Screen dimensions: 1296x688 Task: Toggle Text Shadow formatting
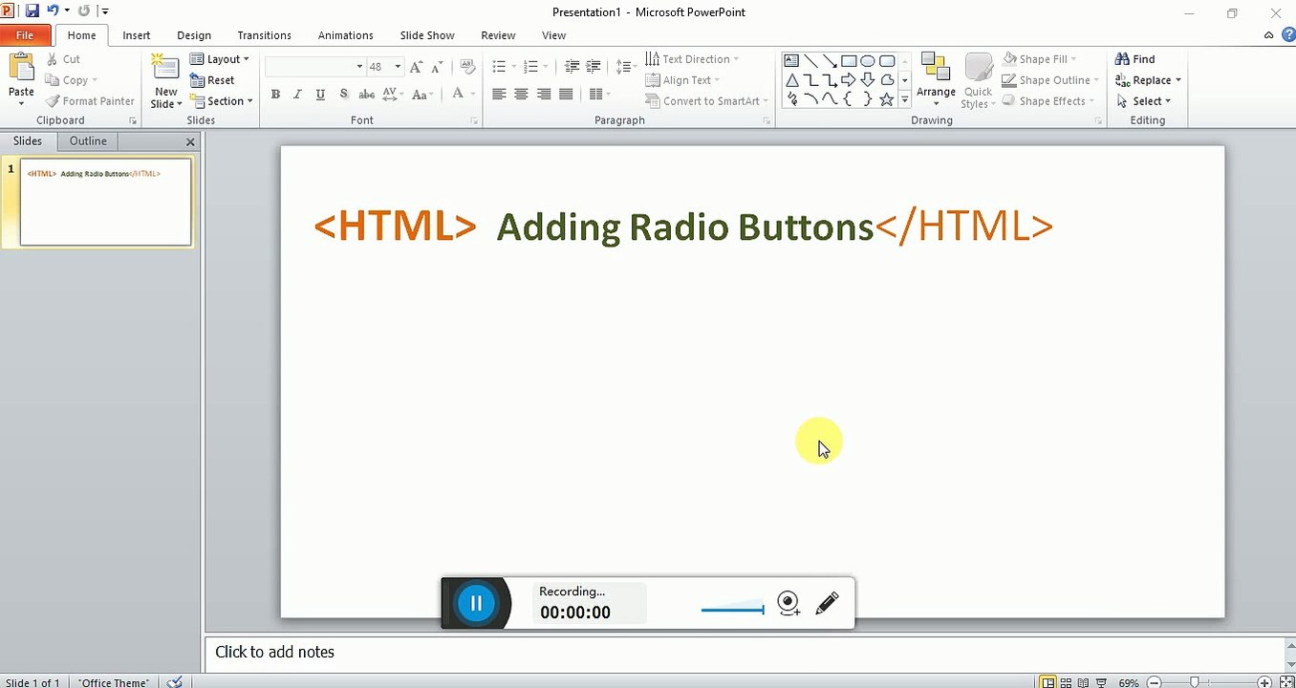pos(343,94)
